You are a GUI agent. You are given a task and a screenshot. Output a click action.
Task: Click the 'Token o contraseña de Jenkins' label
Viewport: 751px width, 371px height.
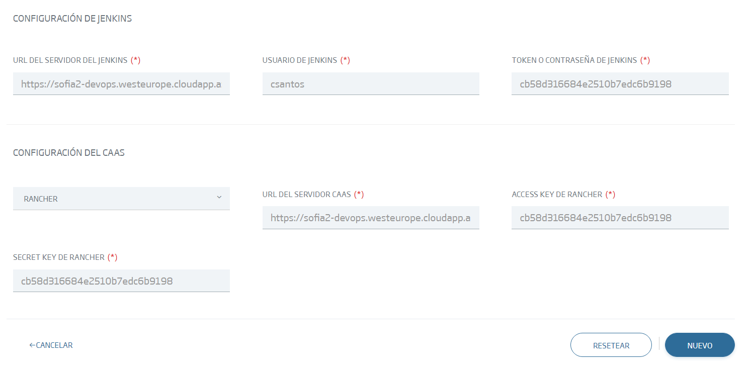(574, 60)
